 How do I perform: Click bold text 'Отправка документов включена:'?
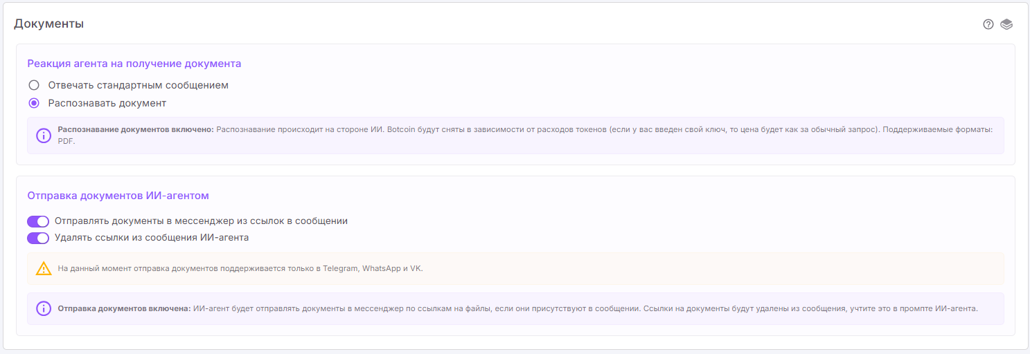pos(124,308)
